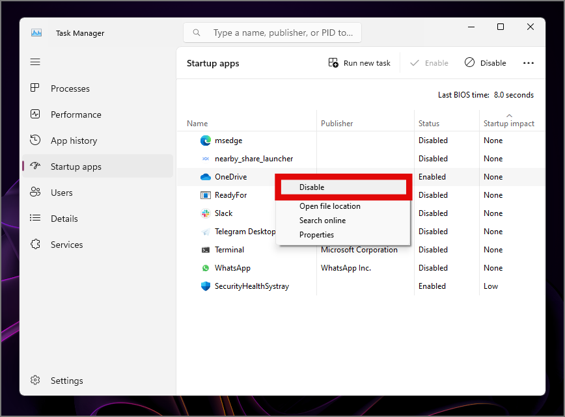The height and width of the screenshot is (417, 565).
Task: Select the Terminal row name
Action: pyautogui.click(x=229, y=250)
